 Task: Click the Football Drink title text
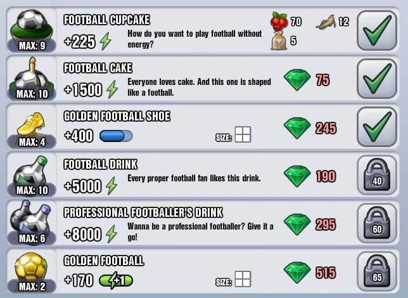[101, 164]
